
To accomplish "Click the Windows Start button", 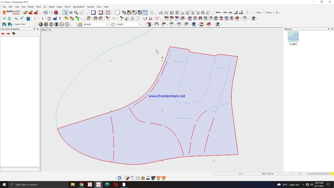I will (x=4, y=185).
